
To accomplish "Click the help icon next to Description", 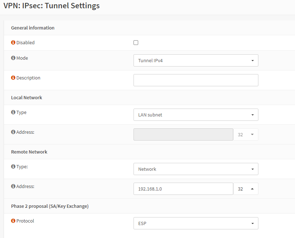I will coord(13,78).
